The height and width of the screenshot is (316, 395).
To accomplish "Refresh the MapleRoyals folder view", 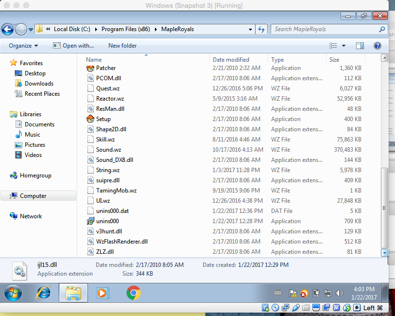I will pyautogui.click(x=261, y=30).
